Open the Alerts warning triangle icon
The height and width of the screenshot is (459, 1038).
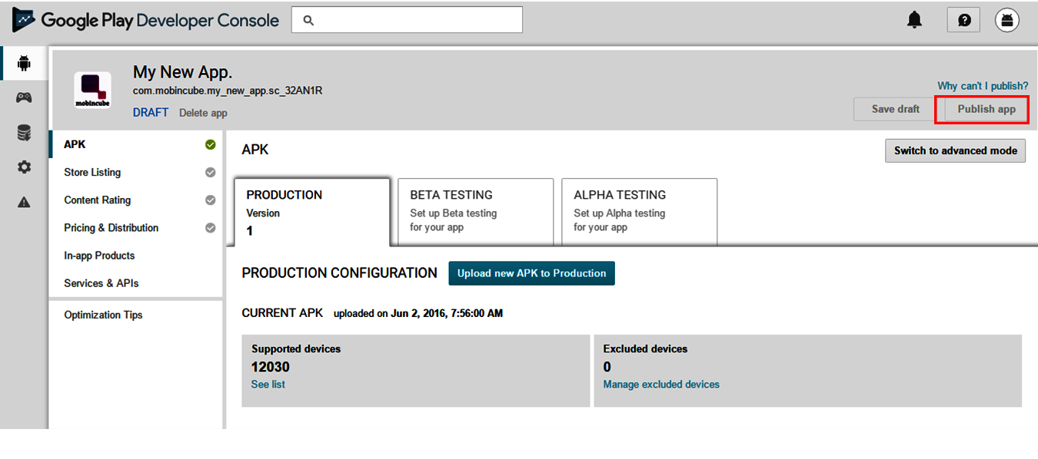[x=24, y=202]
